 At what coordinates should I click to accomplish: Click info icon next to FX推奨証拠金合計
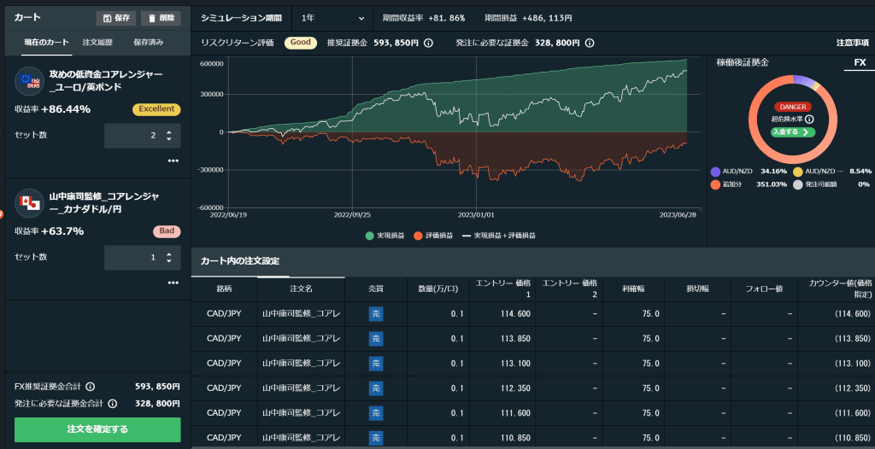91,387
